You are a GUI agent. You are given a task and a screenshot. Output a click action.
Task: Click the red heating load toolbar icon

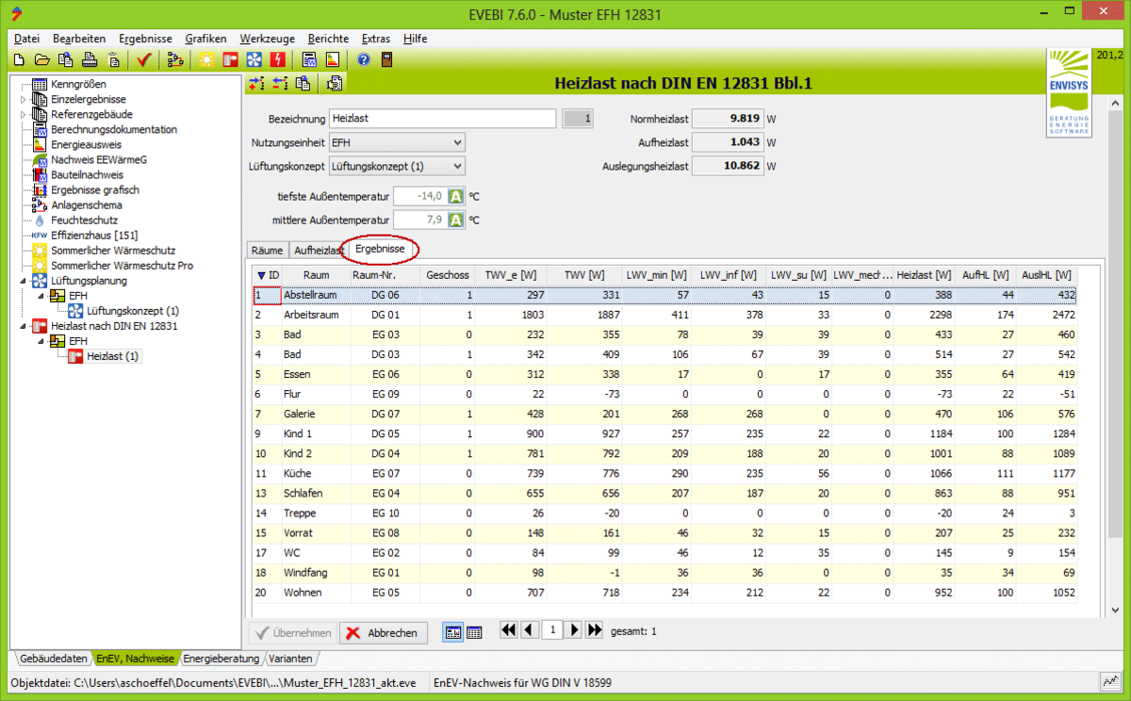[x=230, y=59]
